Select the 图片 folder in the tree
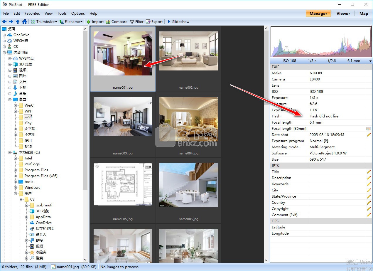The height and width of the screenshot is (271, 373). (x=23, y=76)
